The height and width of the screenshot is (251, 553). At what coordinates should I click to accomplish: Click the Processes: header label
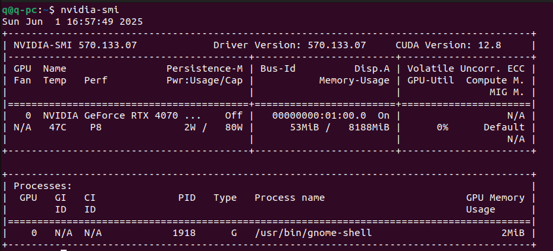pos(42,186)
